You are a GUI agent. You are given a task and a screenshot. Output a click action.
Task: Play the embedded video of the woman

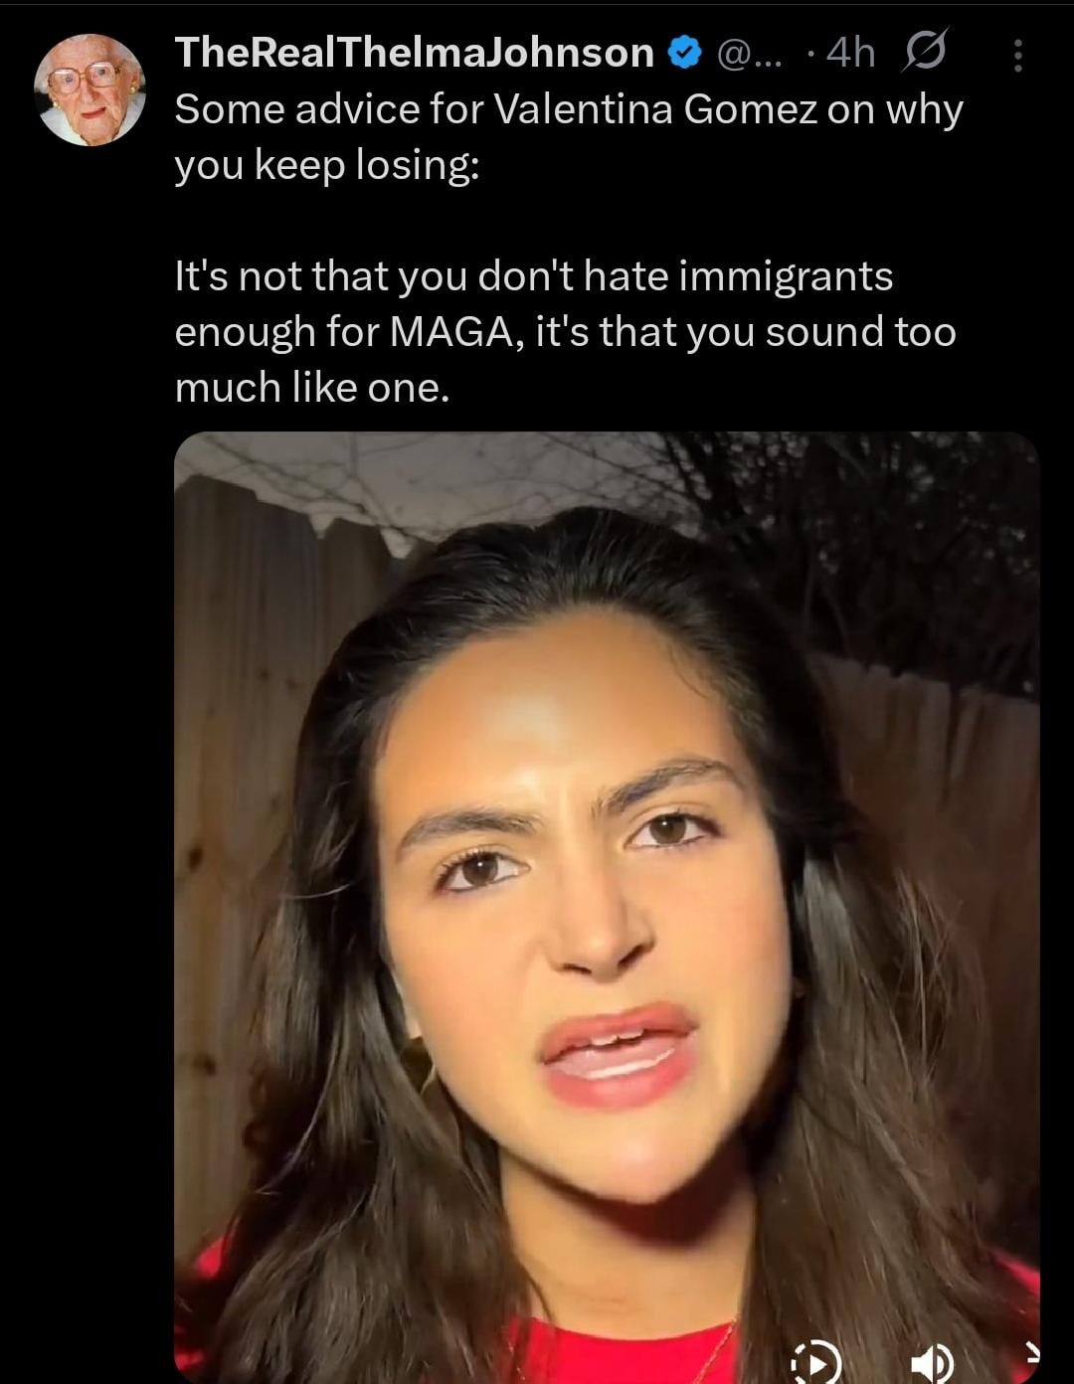(x=607, y=907)
